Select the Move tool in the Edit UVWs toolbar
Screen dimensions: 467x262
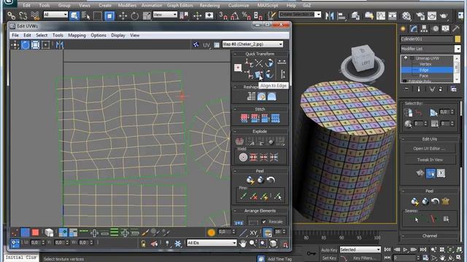pos(15,45)
